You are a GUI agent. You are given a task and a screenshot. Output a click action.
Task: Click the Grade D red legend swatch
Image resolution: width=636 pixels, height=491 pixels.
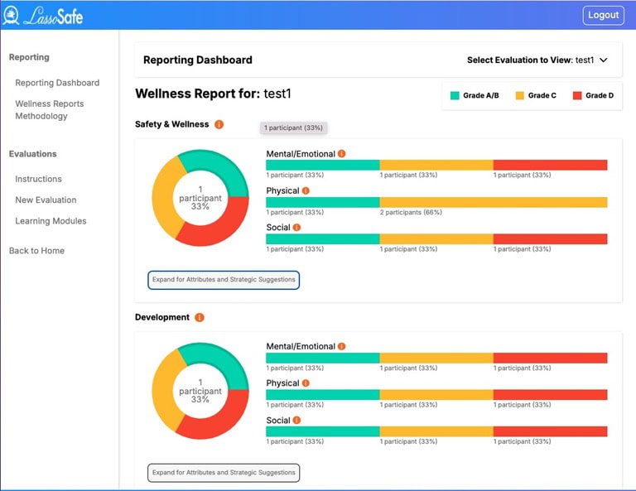tap(577, 96)
